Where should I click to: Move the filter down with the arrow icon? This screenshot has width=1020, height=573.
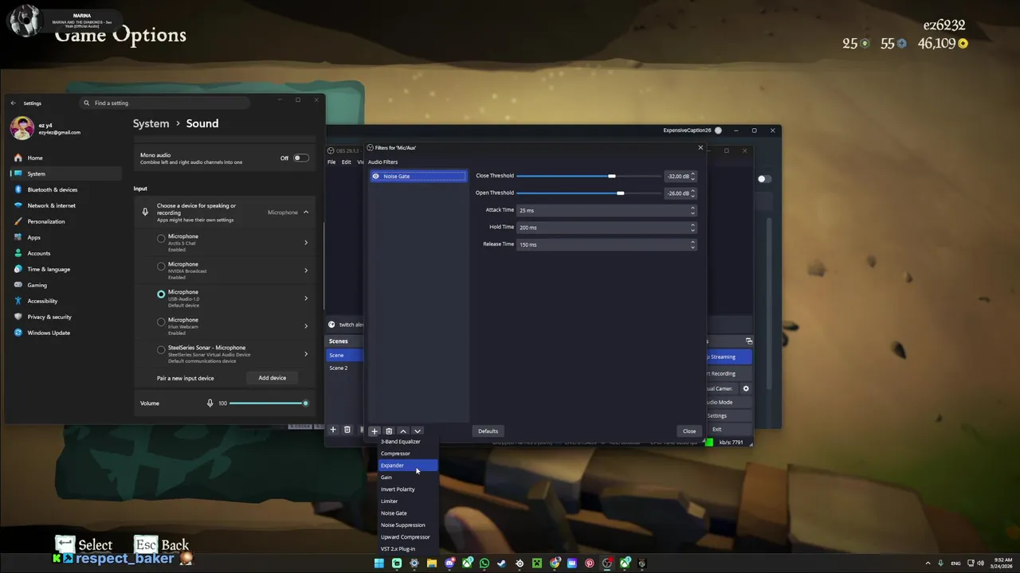(417, 431)
